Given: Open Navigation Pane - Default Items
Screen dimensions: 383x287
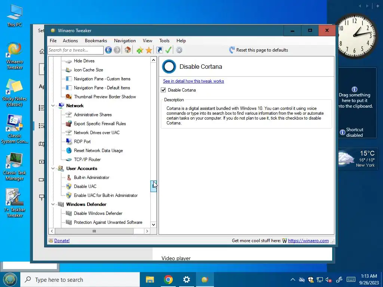Looking at the screenshot, I should click(x=102, y=88).
